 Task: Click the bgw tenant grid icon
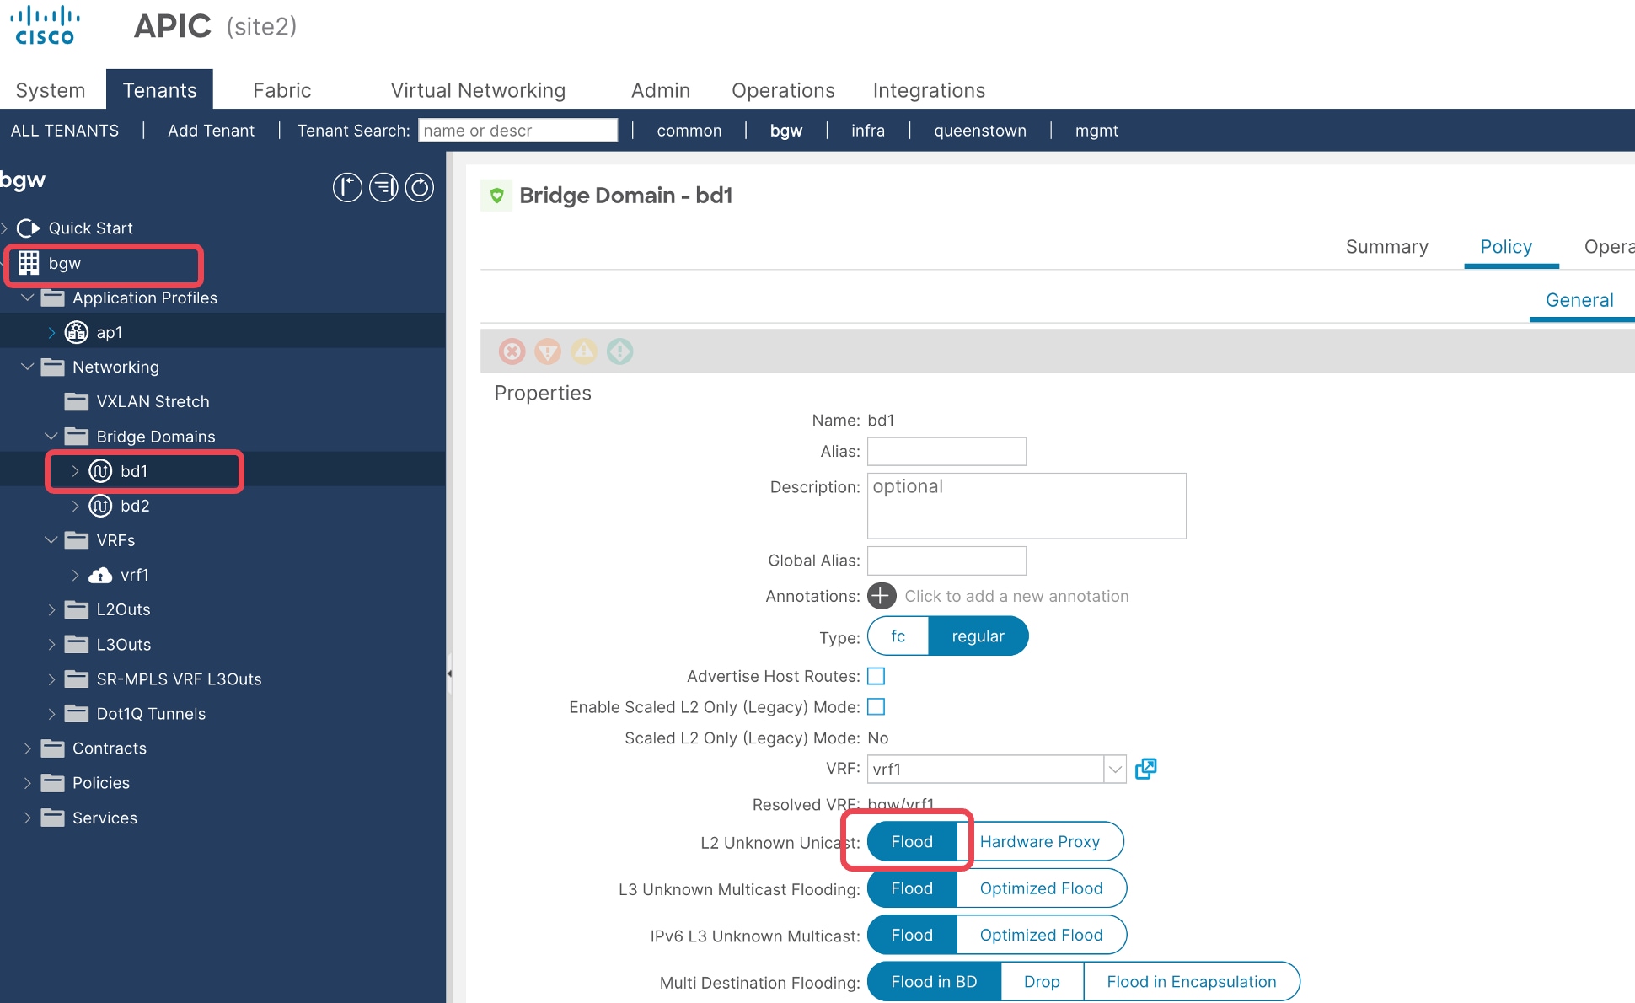29,263
